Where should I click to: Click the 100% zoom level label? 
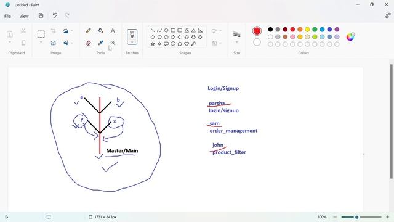[x=322, y=217]
